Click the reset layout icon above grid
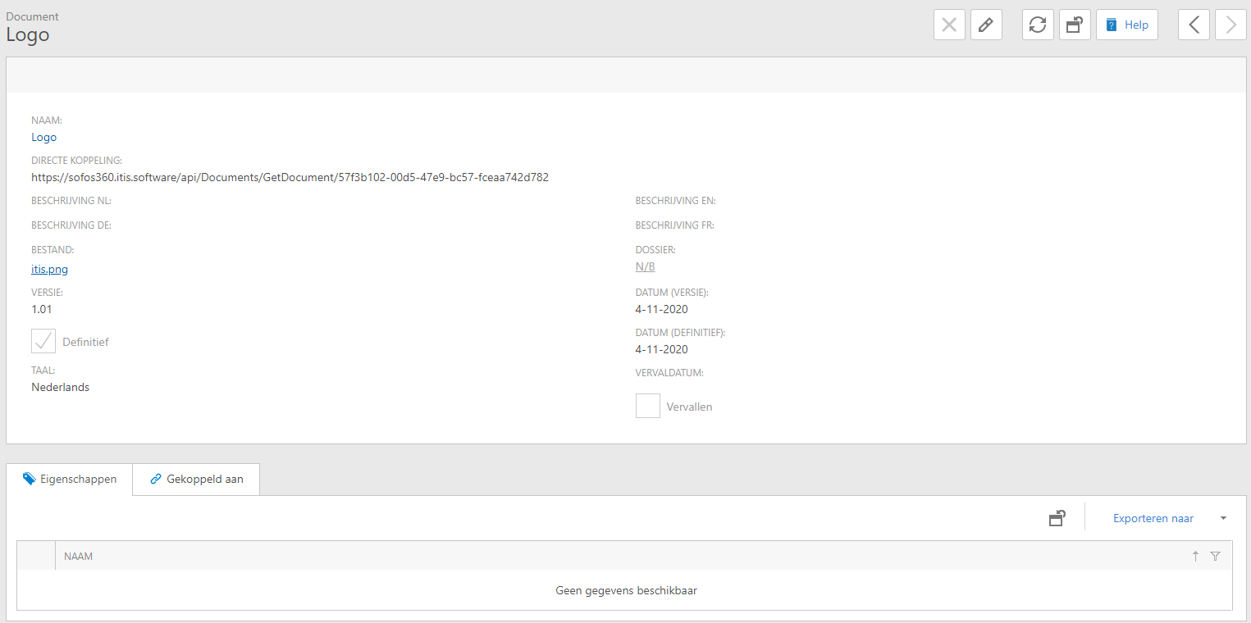Screen dimensions: 1251x623 click(x=1057, y=518)
